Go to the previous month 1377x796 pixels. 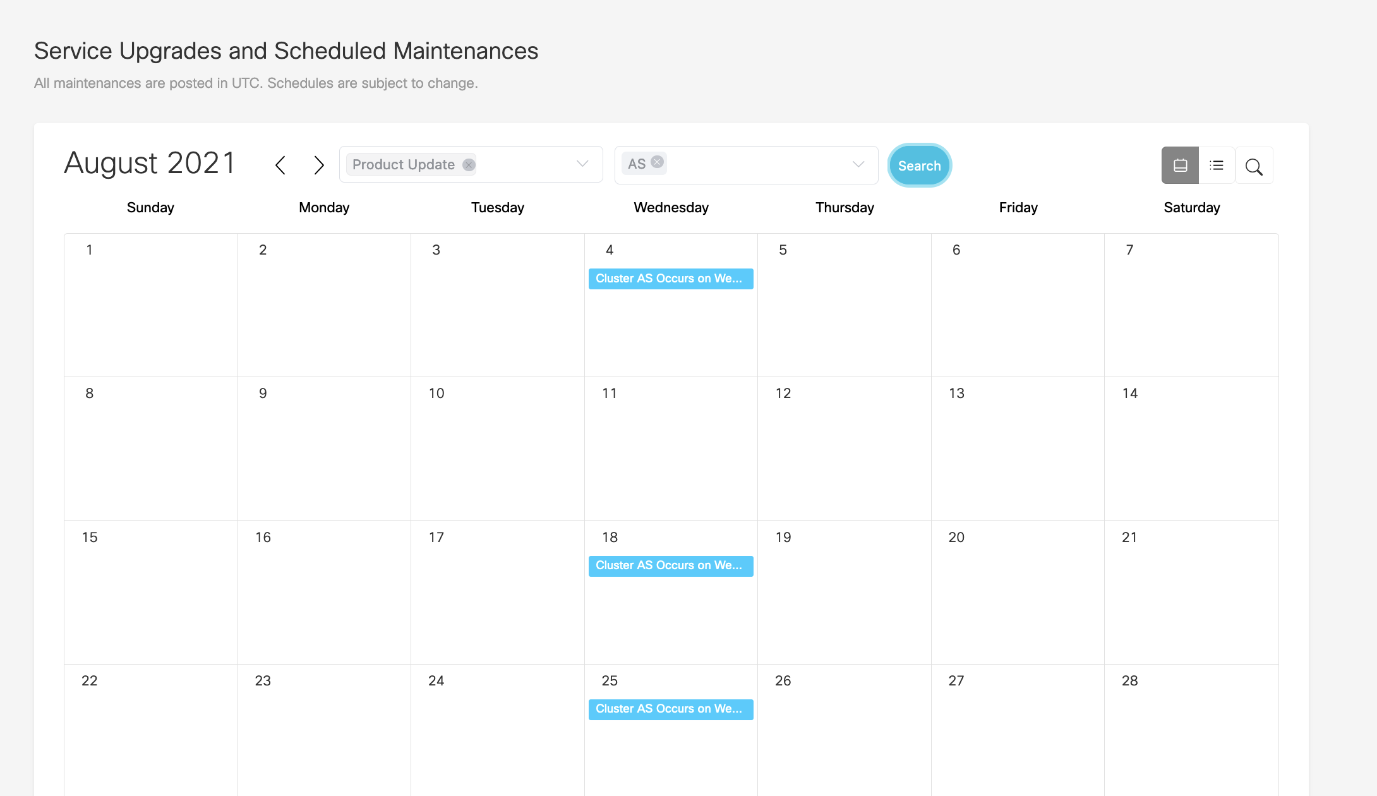[280, 166]
